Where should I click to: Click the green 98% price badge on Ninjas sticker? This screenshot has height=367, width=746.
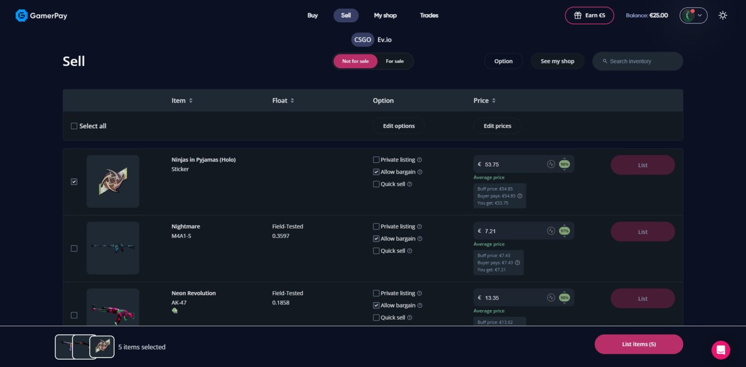point(564,164)
